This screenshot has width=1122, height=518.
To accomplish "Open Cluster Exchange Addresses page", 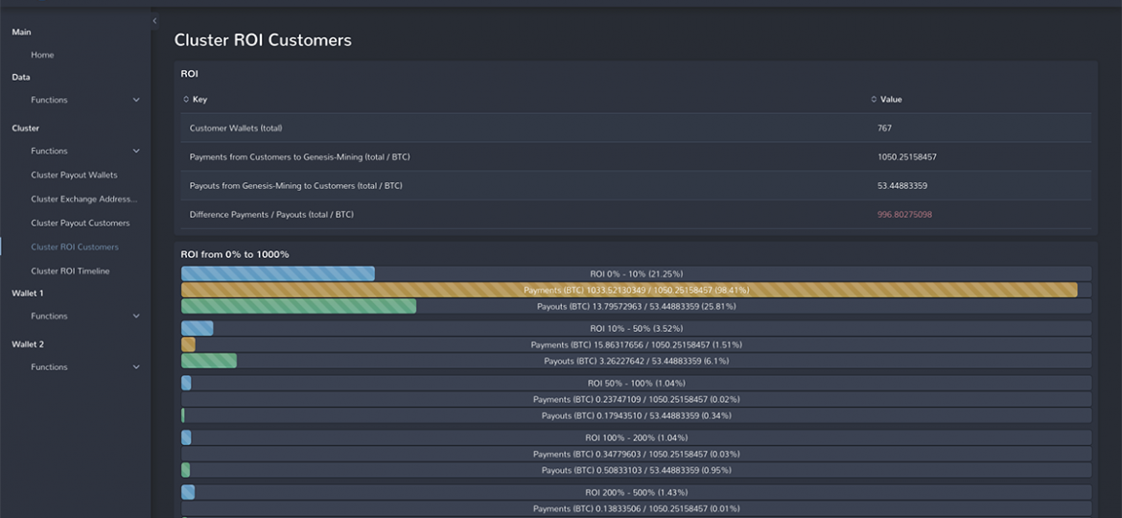I will (x=83, y=199).
